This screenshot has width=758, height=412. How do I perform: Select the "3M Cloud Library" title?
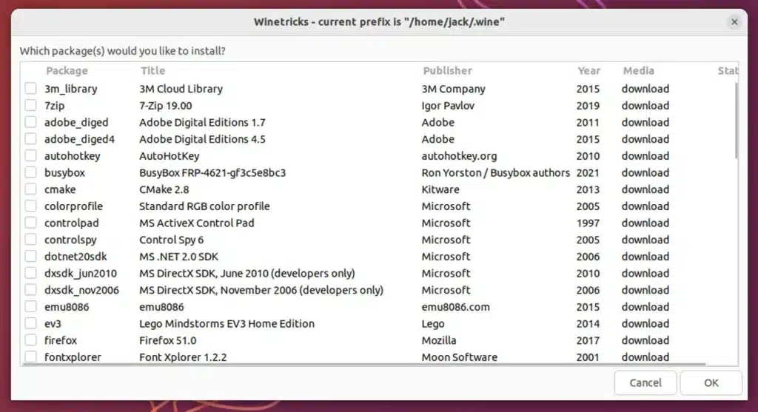click(x=181, y=89)
